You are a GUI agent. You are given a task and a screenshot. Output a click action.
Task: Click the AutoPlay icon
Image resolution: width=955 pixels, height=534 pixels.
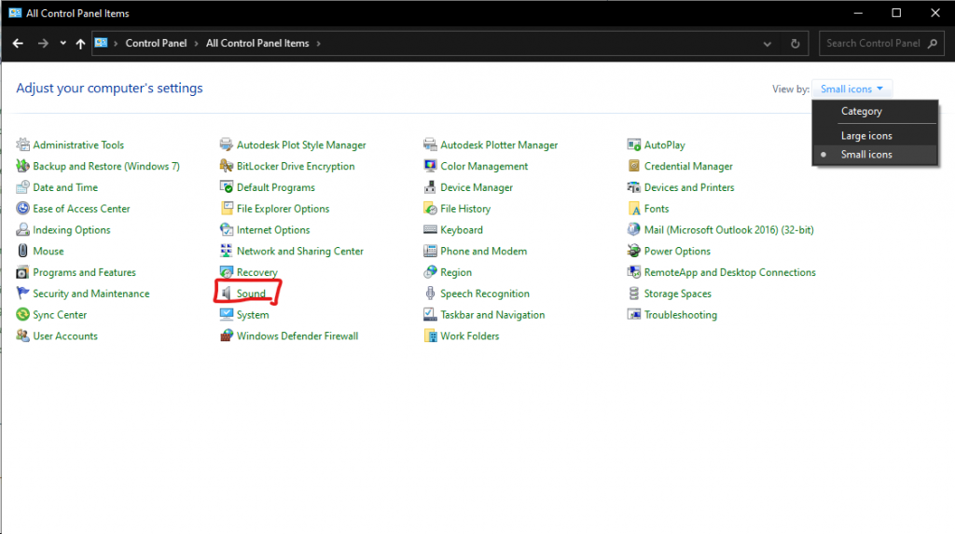pos(633,145)
